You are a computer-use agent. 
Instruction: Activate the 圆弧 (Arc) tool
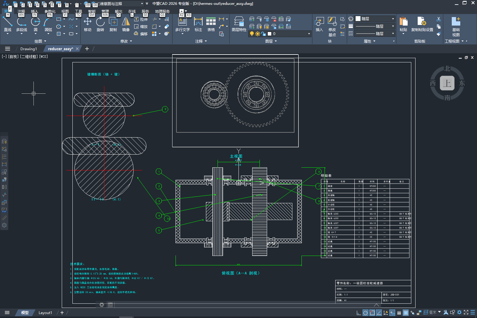pyautogui.click(x=48, y=24)
